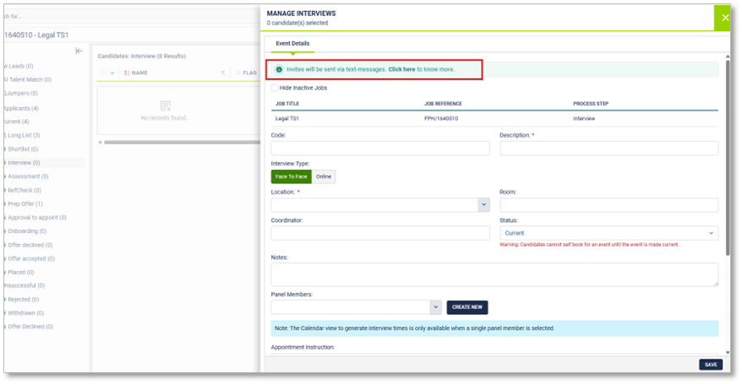This screenshot has height=384, width=742.
Task: Expand the Status dropdown showing Current
Action: click(x=711, y=233)
